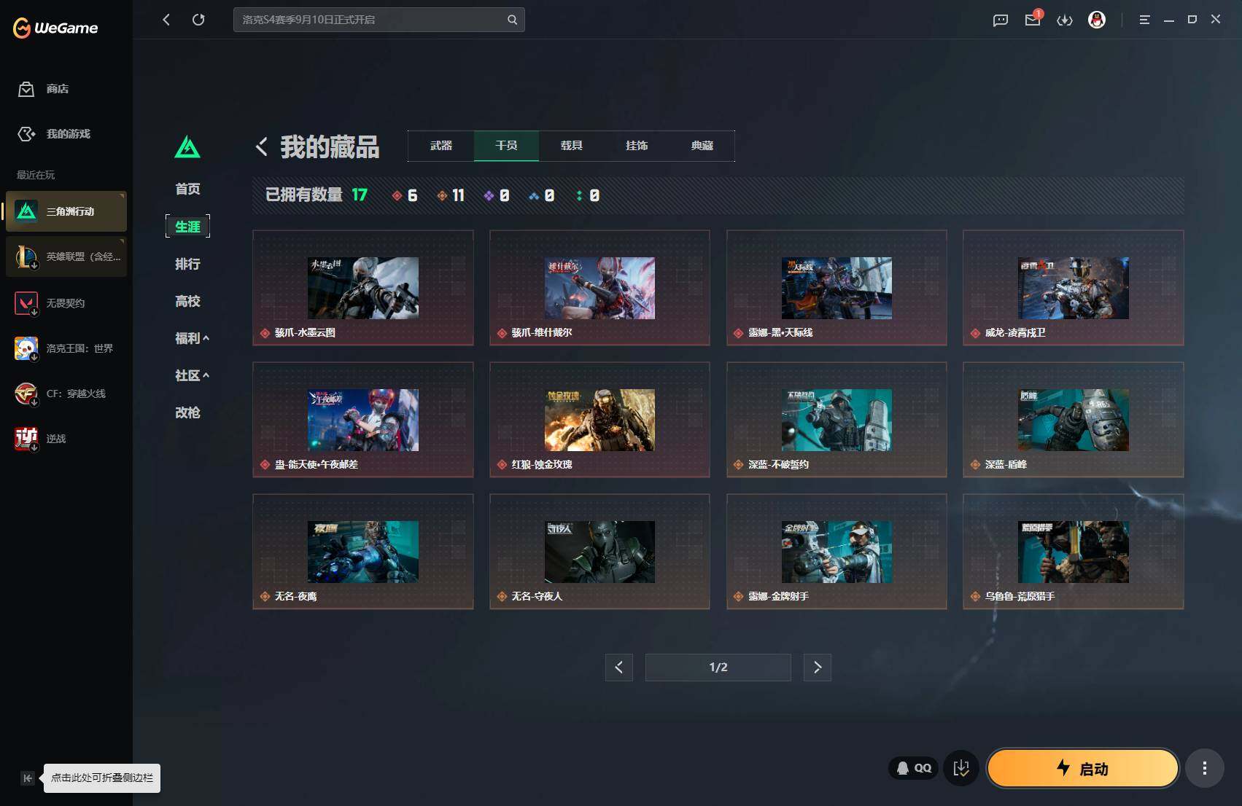Open 深蓝-盾峰 skin card
This screenshot has height=806, width=1242.
click(x=1073, y=420)
